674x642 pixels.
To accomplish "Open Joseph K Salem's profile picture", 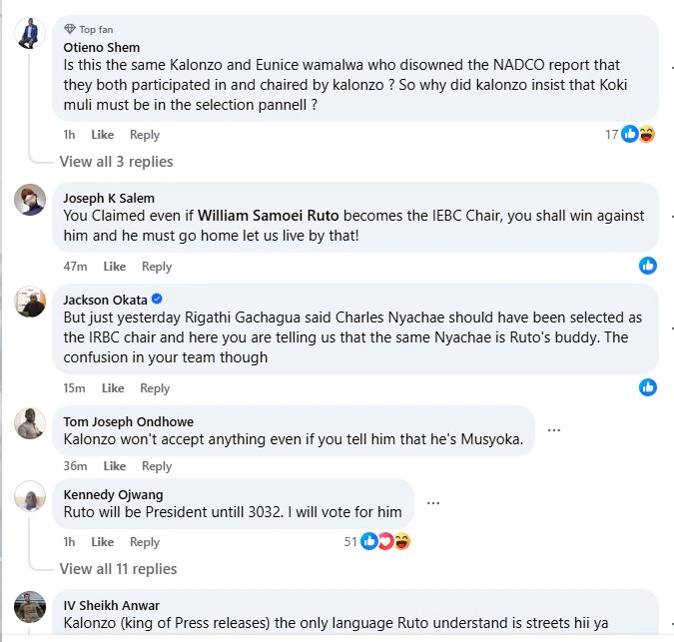I will (x=29, y=199).
